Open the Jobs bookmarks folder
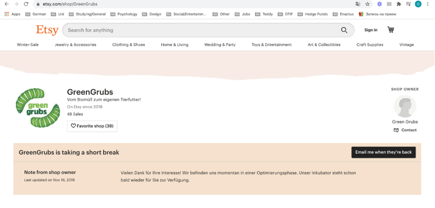435x208 pixels. 242,14
